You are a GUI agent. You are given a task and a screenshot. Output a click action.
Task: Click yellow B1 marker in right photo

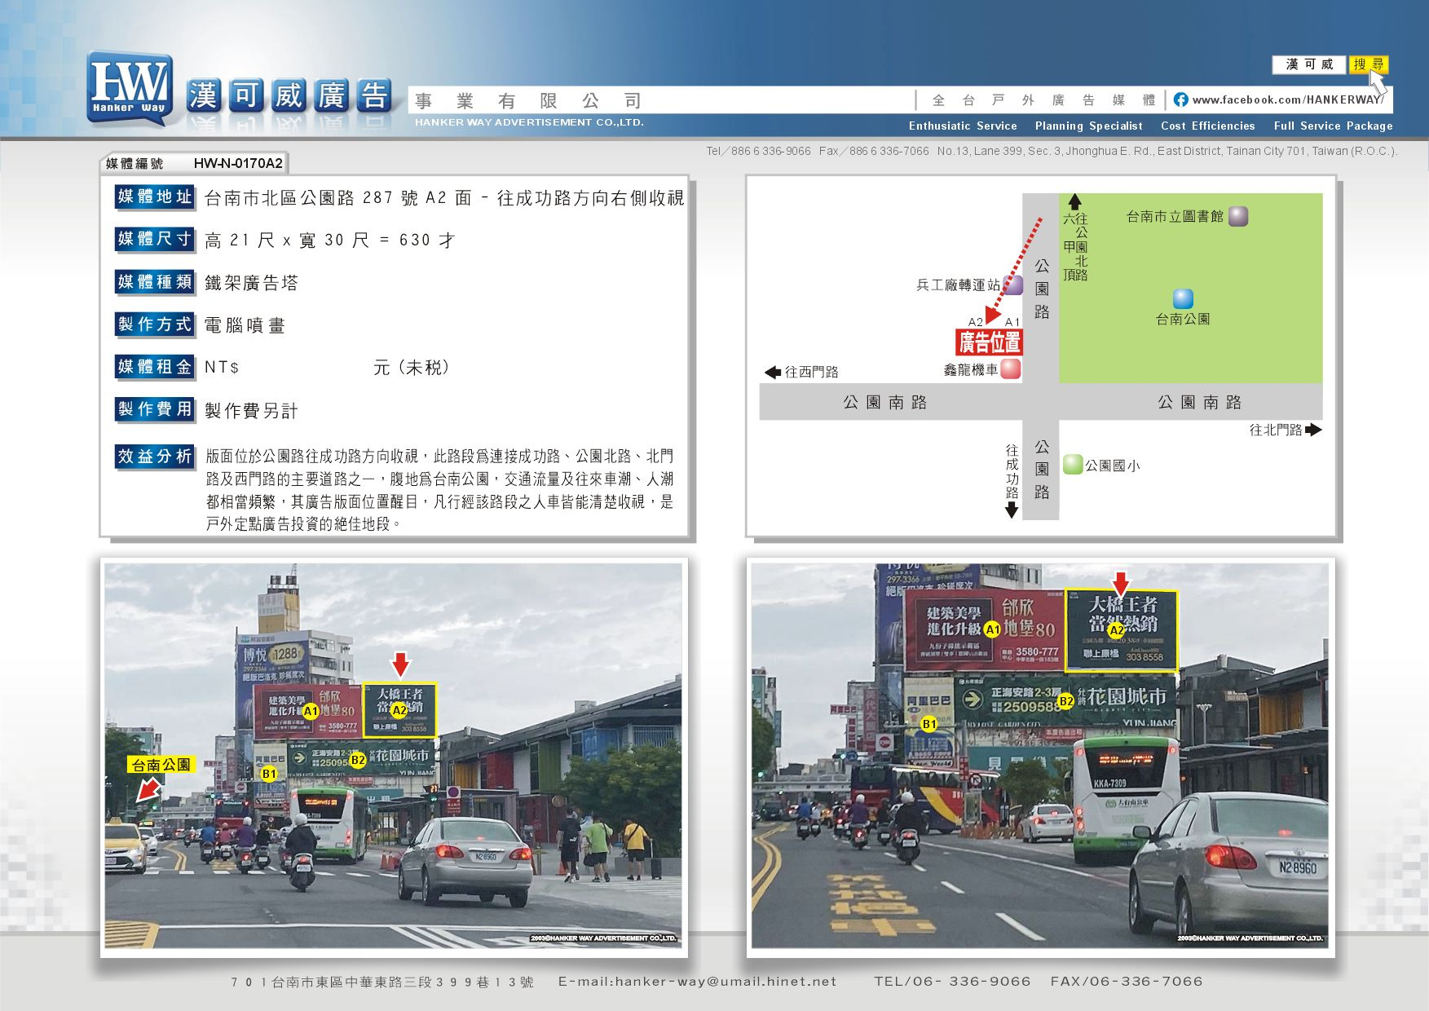(x=929, y=724)
